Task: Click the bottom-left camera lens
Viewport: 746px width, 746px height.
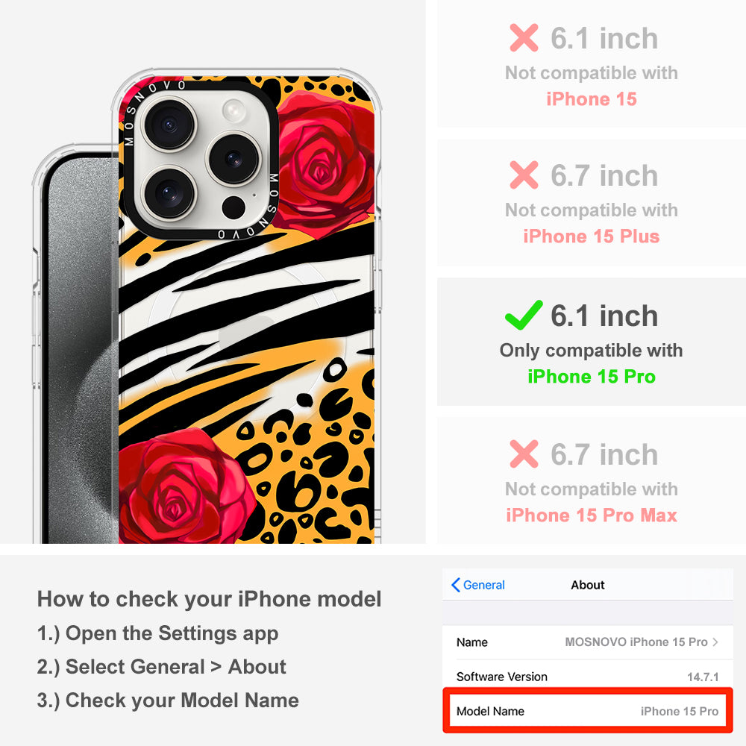Action: pos(169,193)
